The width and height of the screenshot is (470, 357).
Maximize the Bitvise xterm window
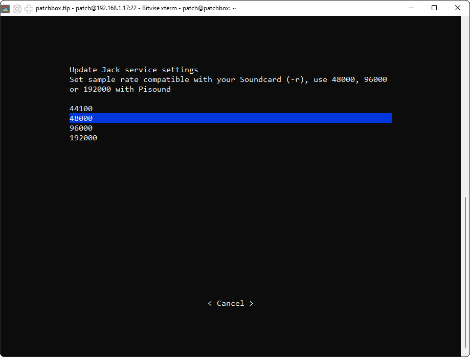click(x=434, y=8)
